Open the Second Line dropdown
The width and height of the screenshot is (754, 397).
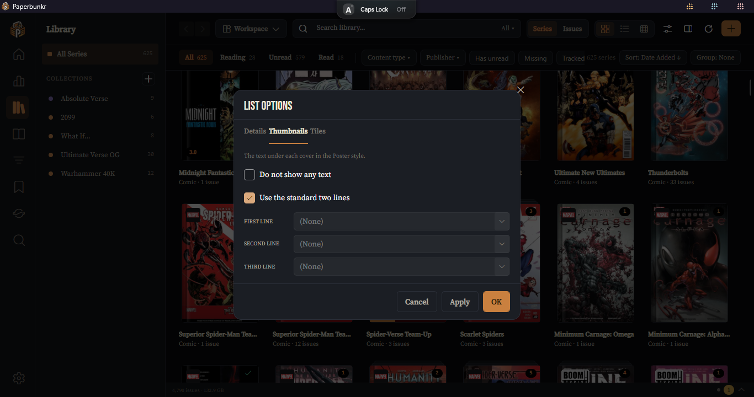point(401,244)
